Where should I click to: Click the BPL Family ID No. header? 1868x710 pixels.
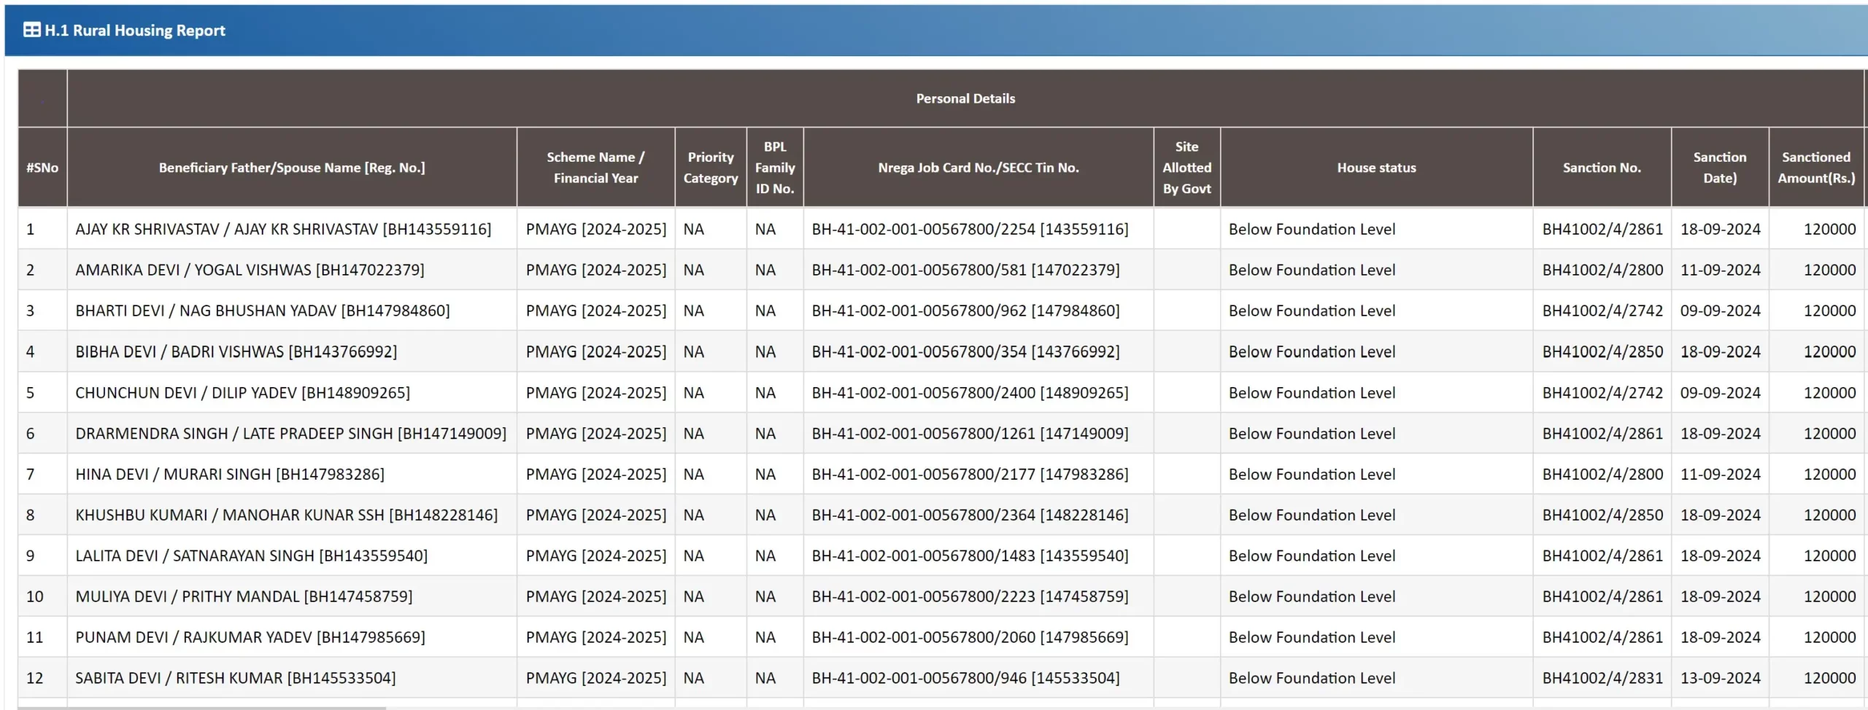775,168
